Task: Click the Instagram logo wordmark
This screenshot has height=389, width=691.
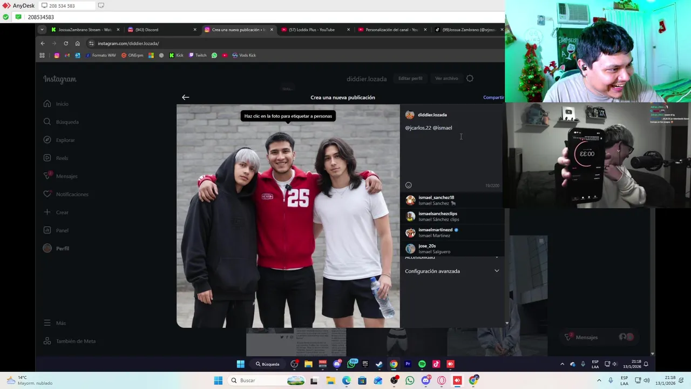Action: pyautogui.click(x=60, y=79)
